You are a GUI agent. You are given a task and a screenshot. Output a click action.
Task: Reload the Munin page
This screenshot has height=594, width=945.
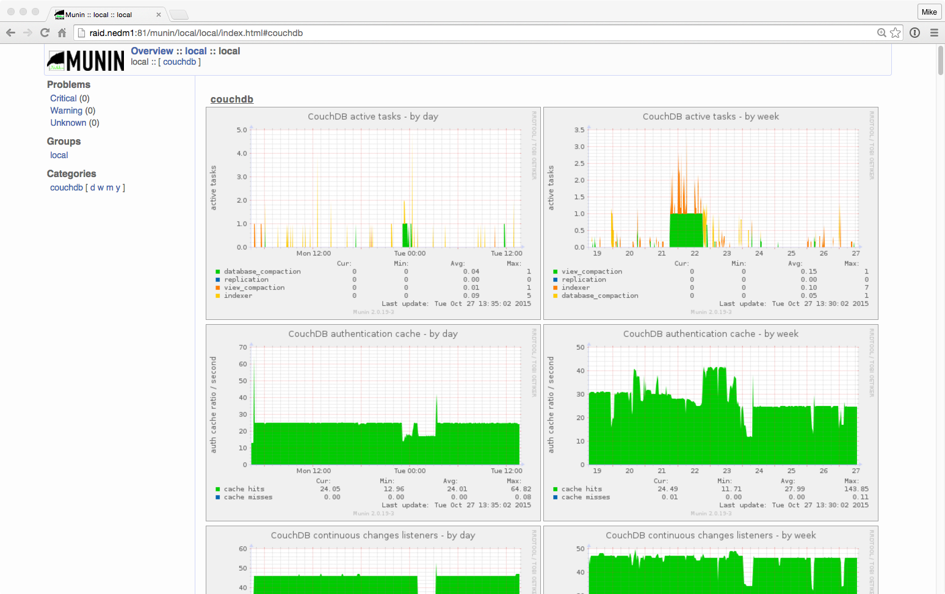[x=45, y=33]
